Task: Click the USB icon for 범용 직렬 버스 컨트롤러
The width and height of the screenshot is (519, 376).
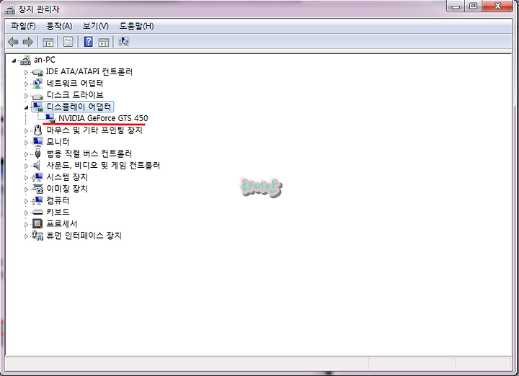Action: click(x=37, y=153)
